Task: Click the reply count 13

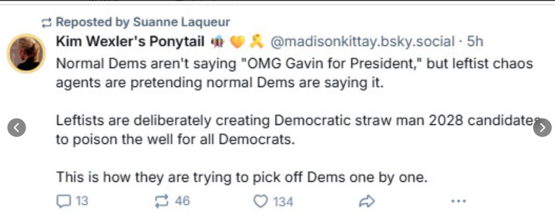Action: (82, 202)
